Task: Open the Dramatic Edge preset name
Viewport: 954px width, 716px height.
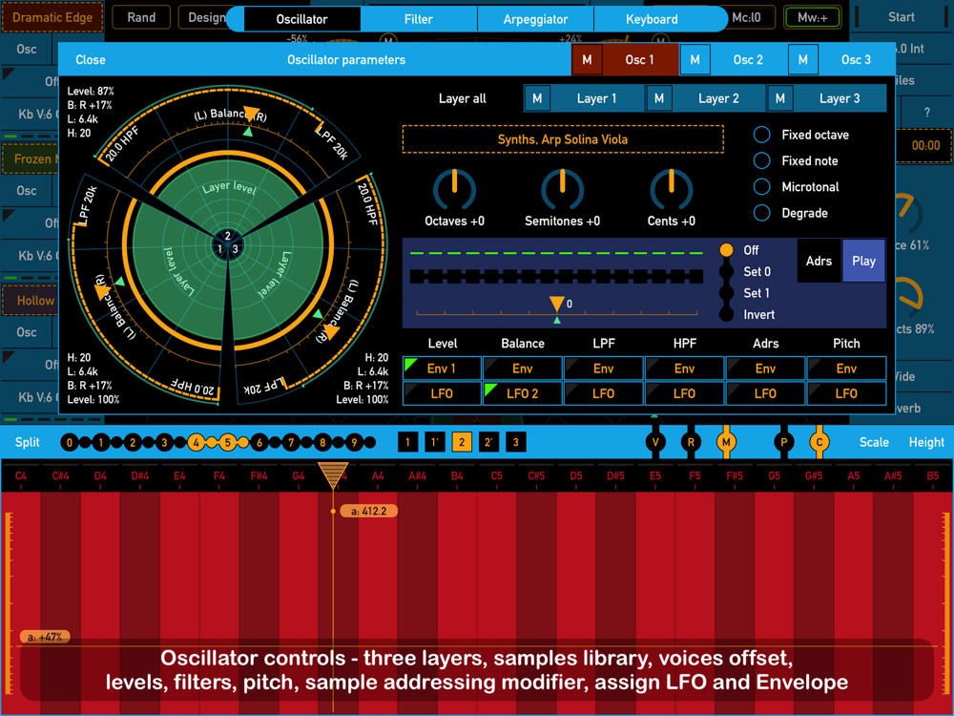Action: point(52,17)
